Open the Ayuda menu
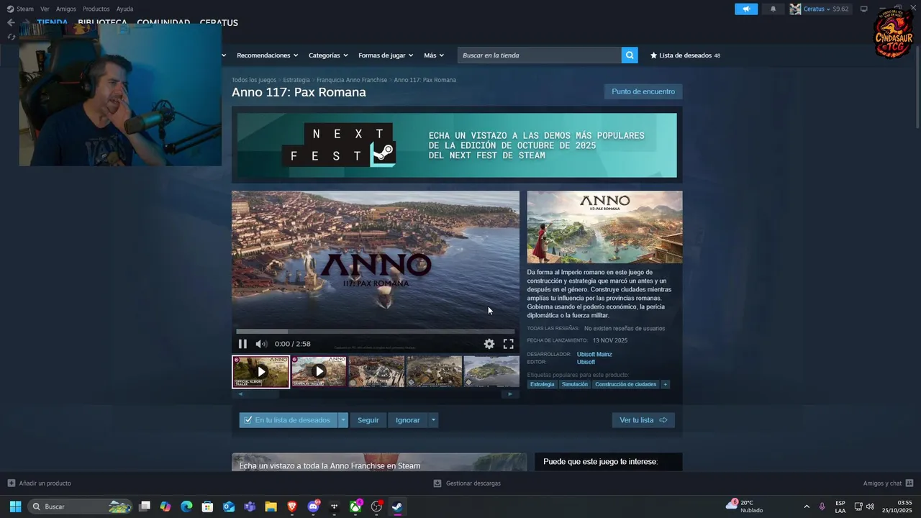 tap(124, 9)
